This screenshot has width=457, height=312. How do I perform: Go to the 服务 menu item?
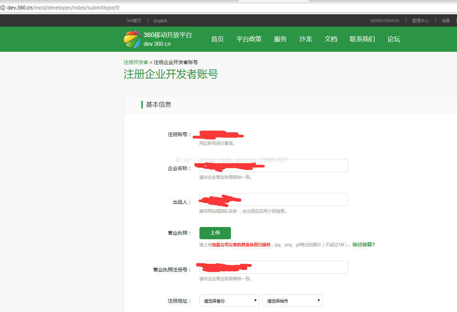(x=280, y=39)
